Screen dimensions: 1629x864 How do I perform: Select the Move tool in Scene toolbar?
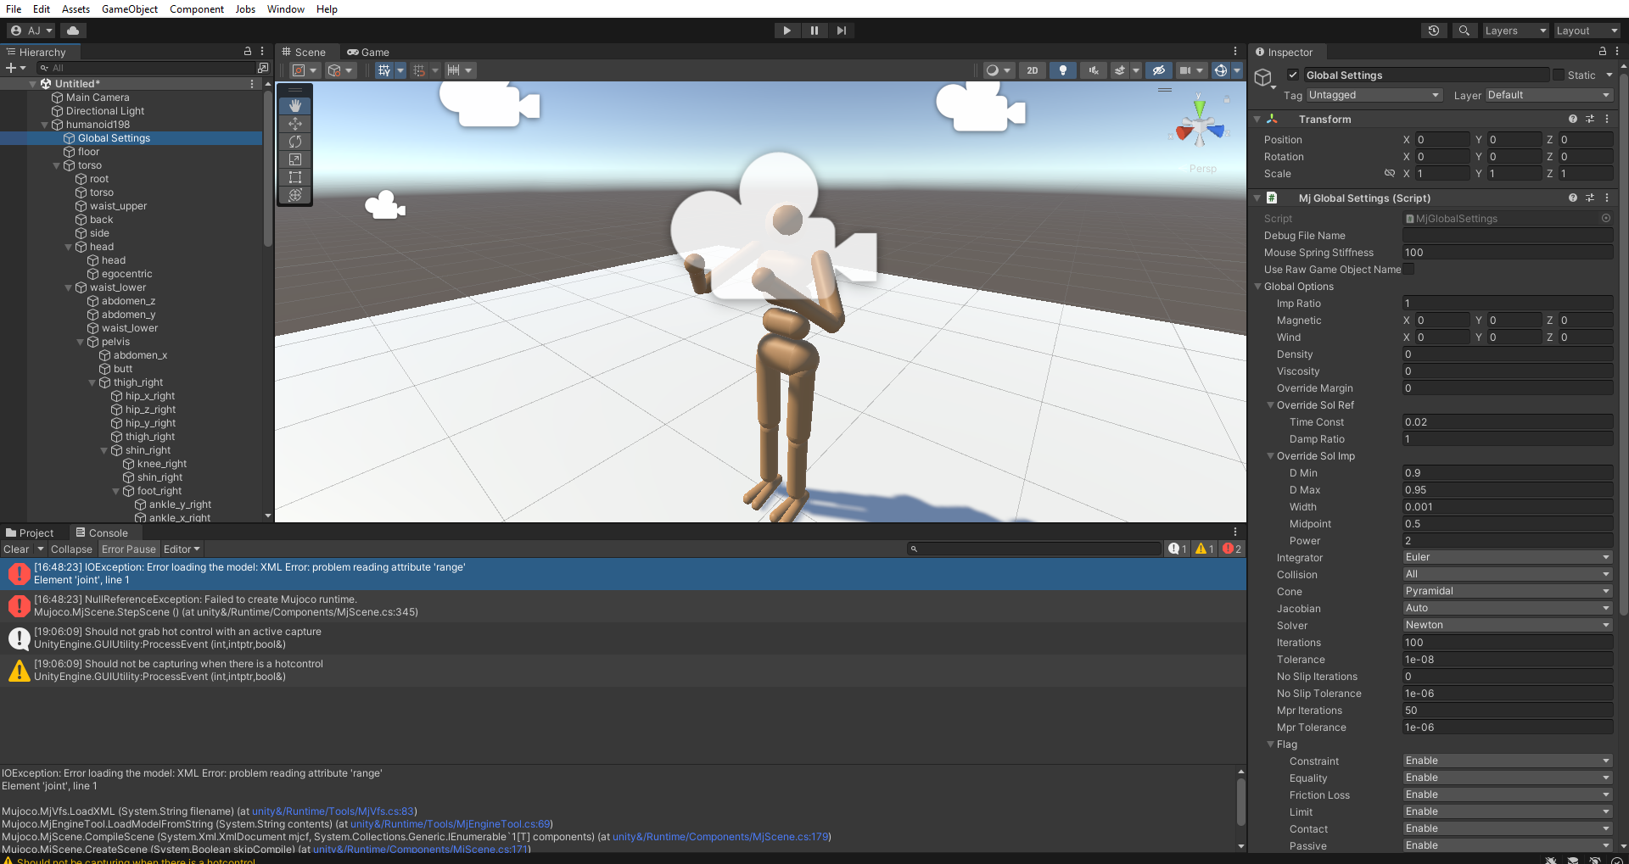tap(294, 124)
